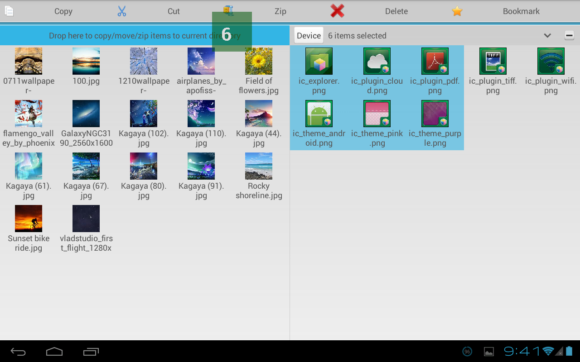
Task: Open the Recent apps navigation icon
Action: 91,351
